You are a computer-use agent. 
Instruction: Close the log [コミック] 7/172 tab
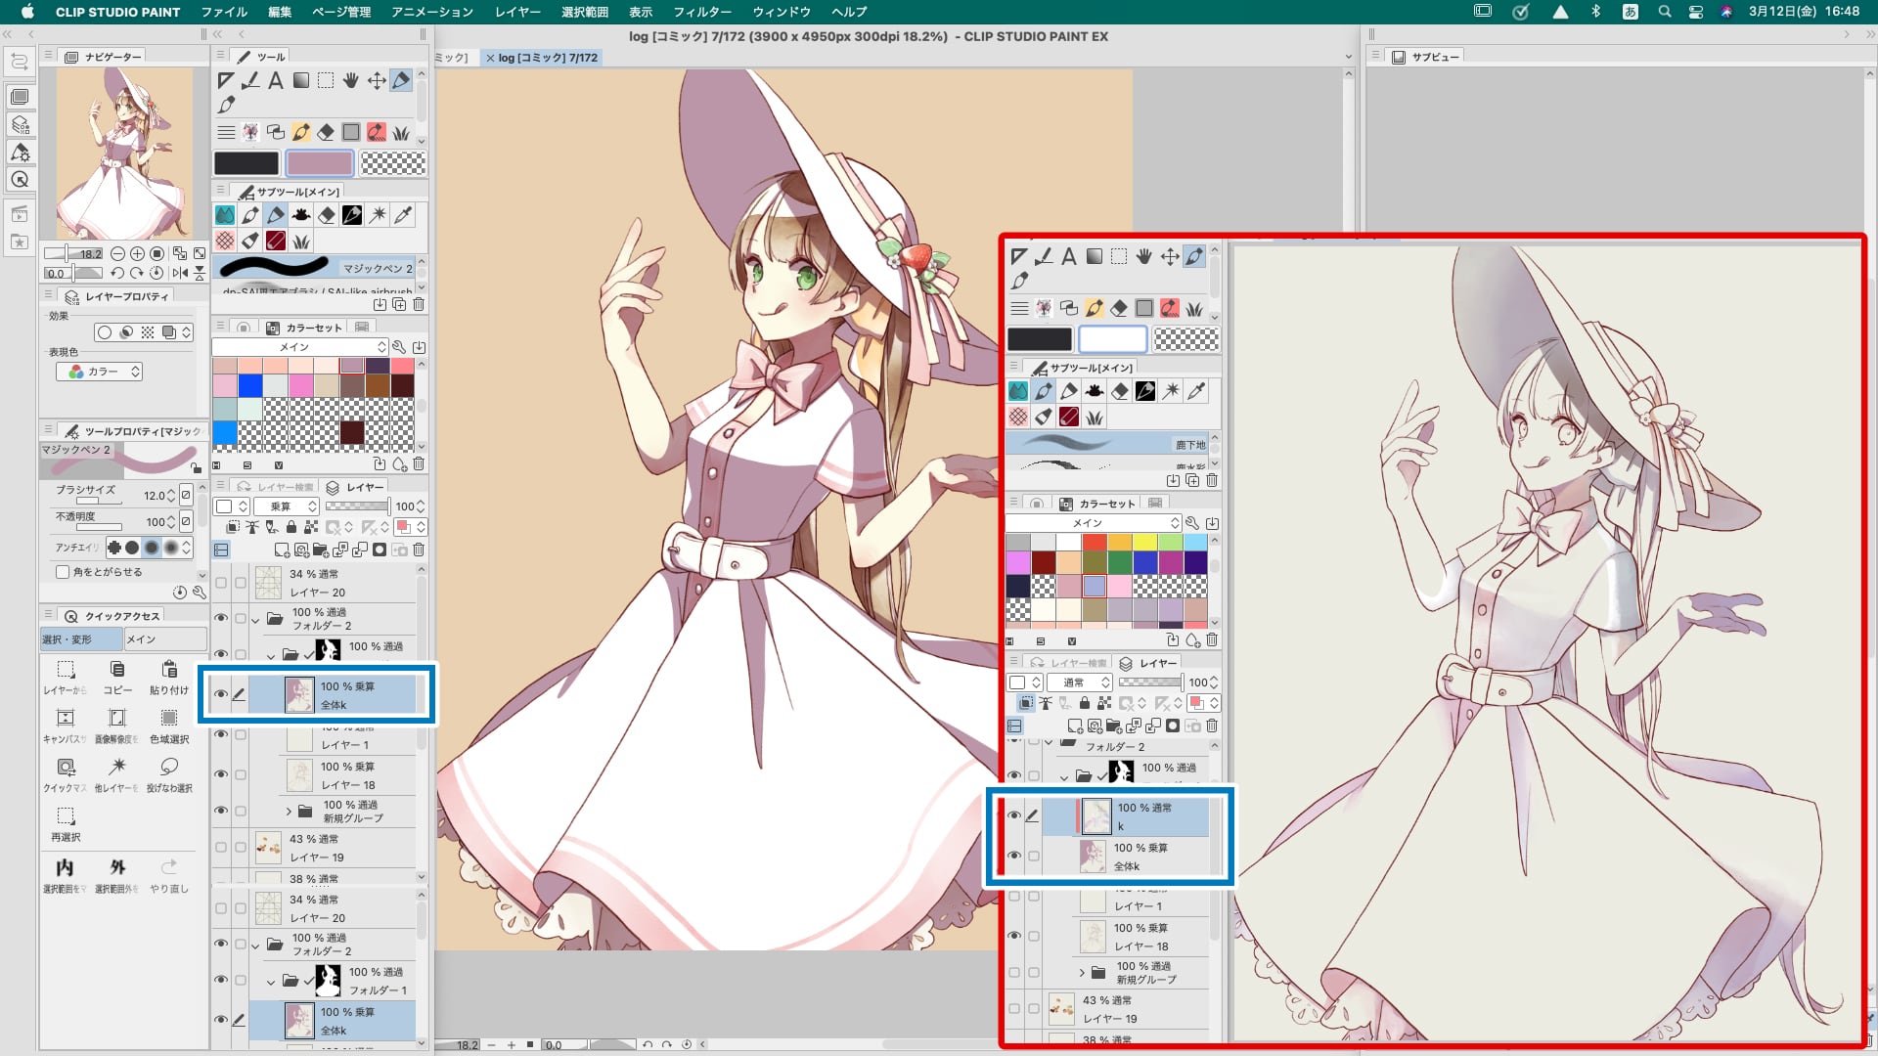(x=490, y=58)
